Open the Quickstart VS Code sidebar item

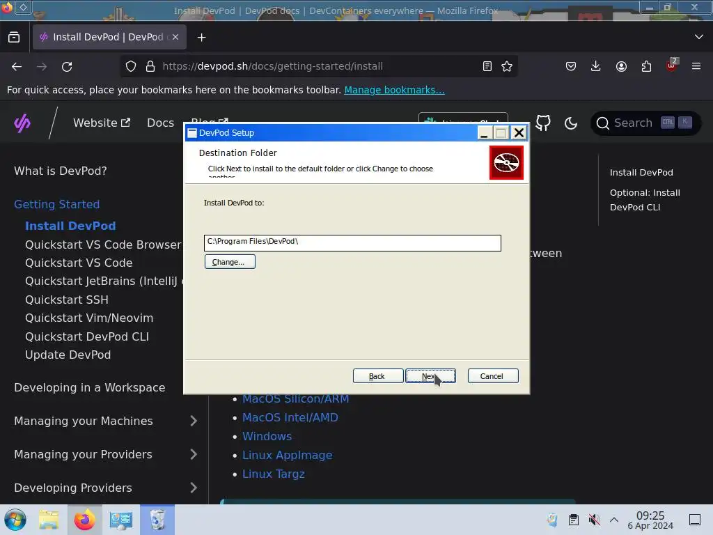point(79,263)
